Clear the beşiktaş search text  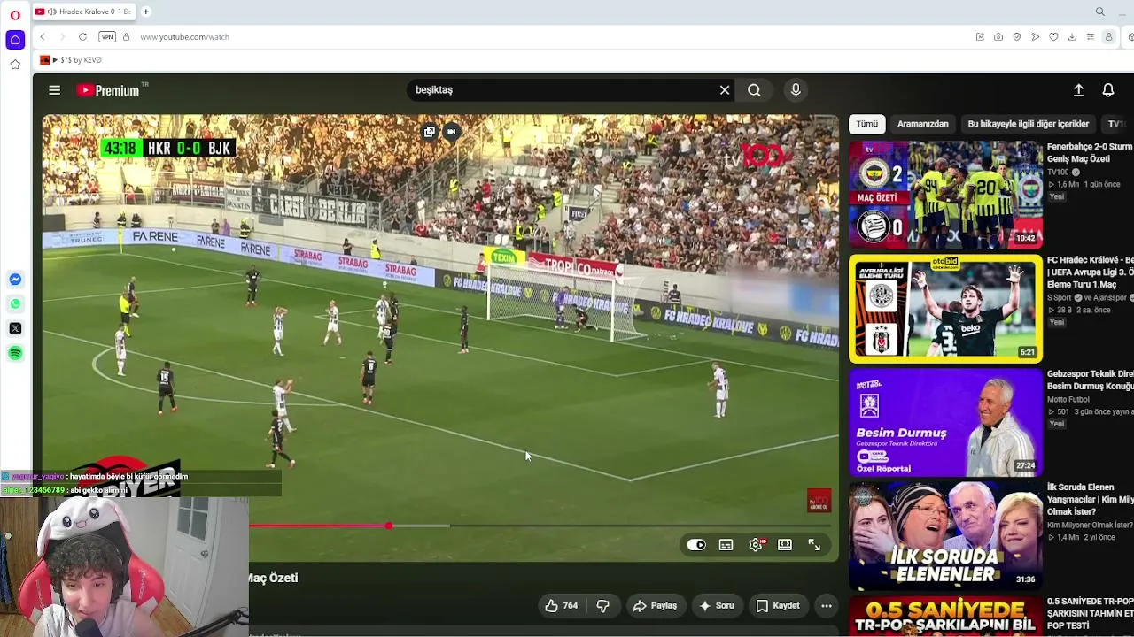(725, 90)
